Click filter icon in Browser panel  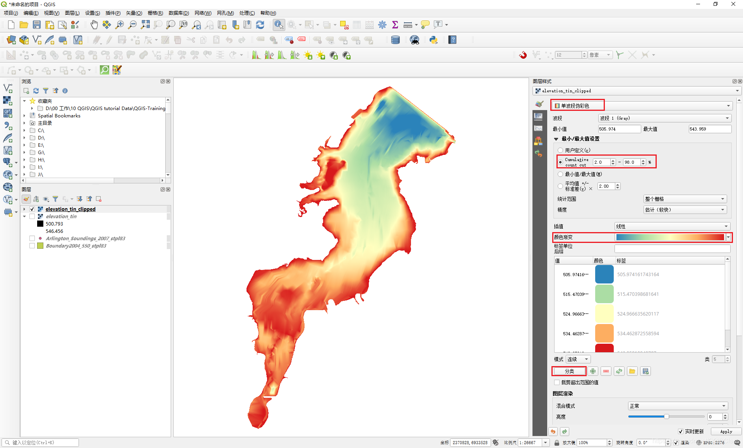click(46, 91)
